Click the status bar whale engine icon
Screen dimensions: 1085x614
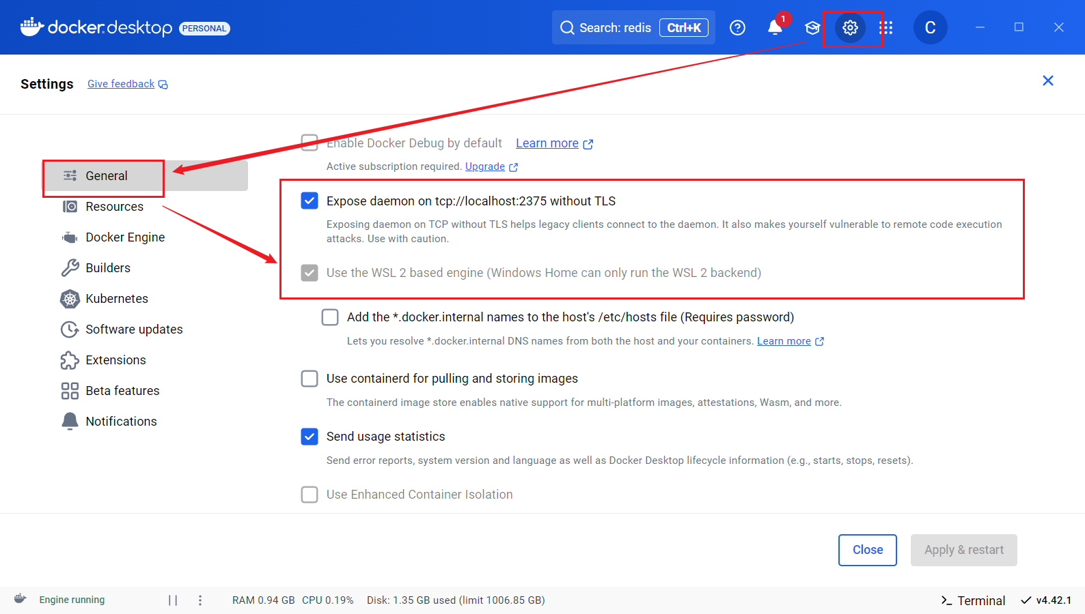(x=20, y=599)
